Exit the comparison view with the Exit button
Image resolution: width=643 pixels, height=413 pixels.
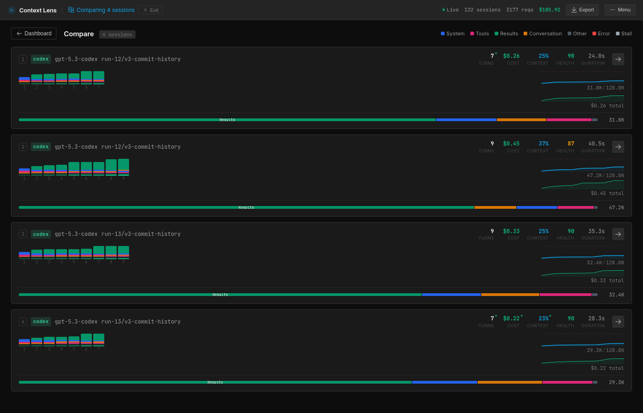pyautogui.click(x=150, y=10)
